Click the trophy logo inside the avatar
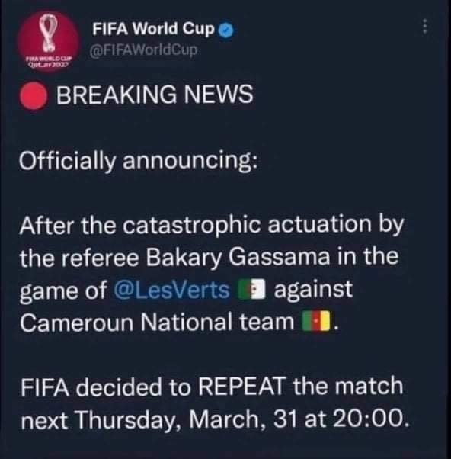The height and width of the screenshot is (459, 451). pos(48,32)
